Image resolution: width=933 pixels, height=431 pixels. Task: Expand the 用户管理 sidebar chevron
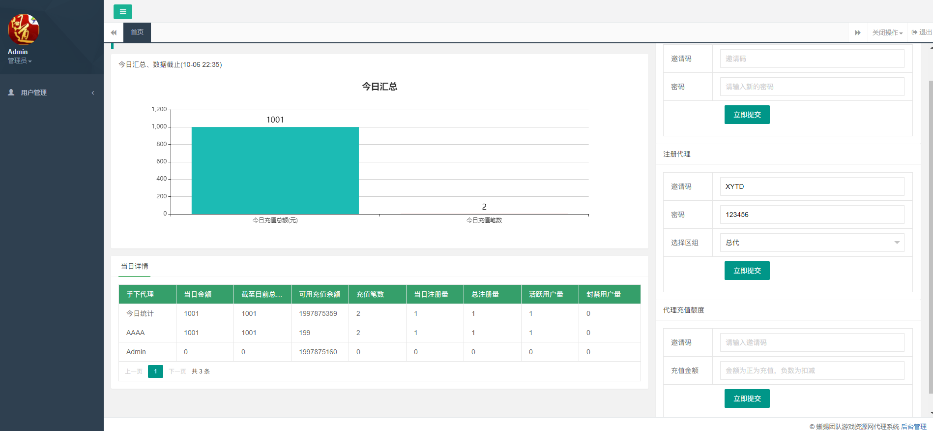93,93
